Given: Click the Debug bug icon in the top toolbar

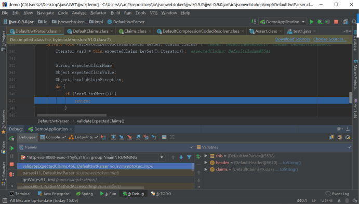Looking at the screenshot, I should 320,22.
